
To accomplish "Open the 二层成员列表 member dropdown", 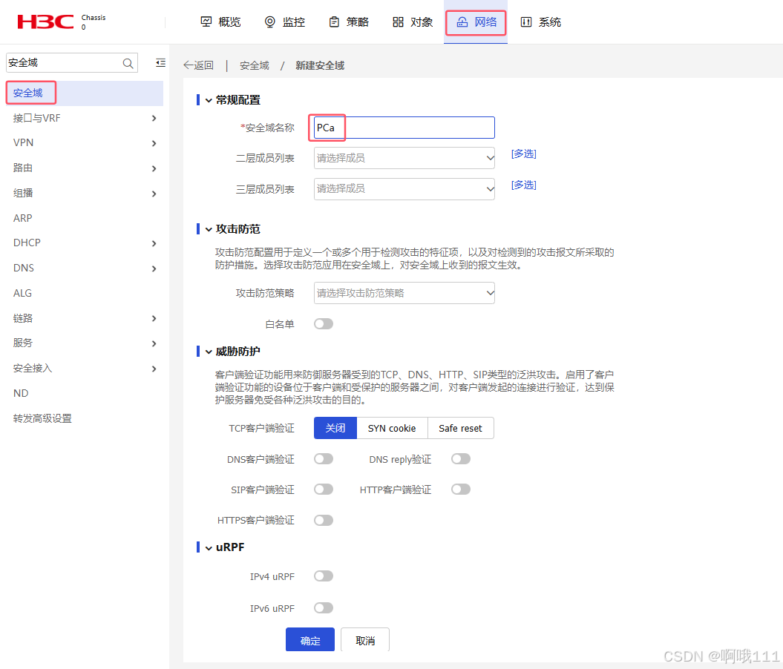I will [404, 157].
